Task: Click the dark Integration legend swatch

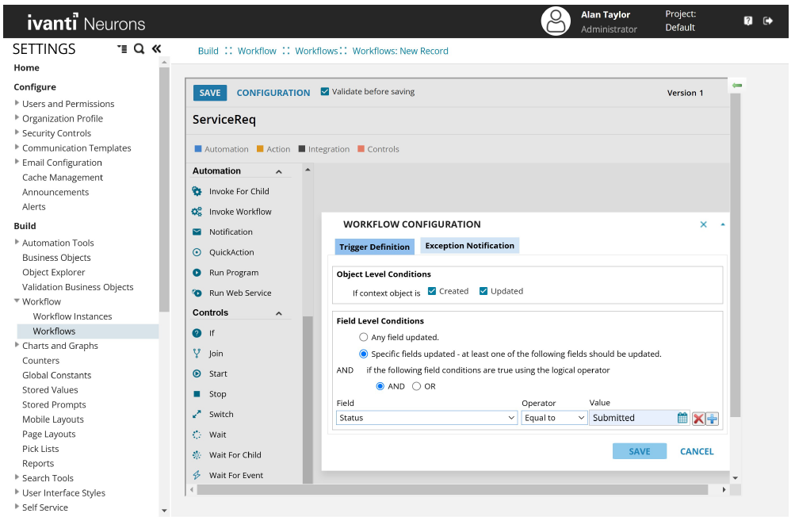Action: 302,149
